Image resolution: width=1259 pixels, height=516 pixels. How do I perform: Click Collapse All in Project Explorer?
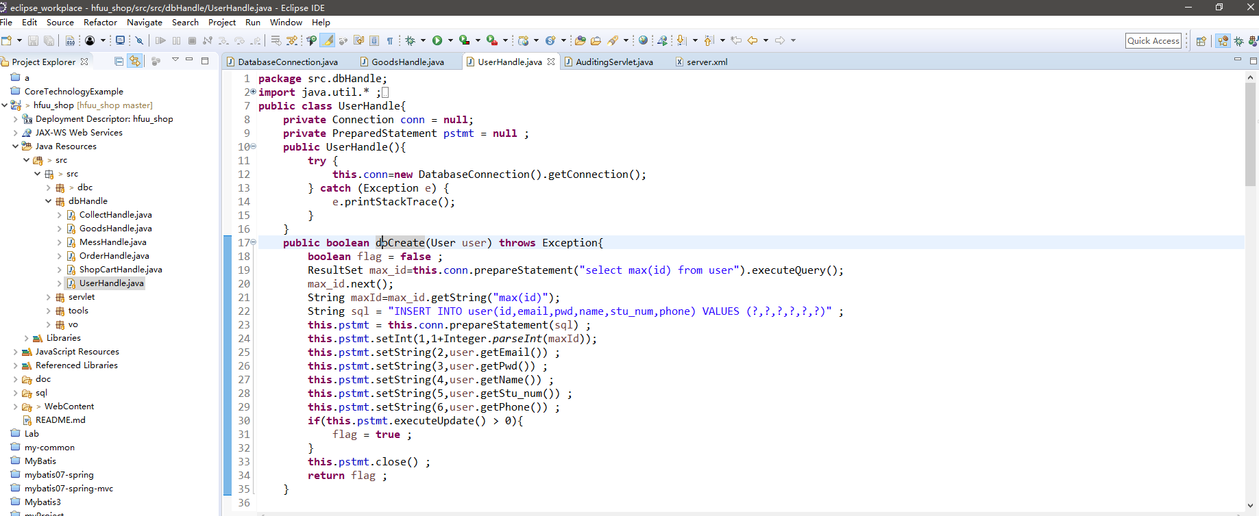coord(119,62)
